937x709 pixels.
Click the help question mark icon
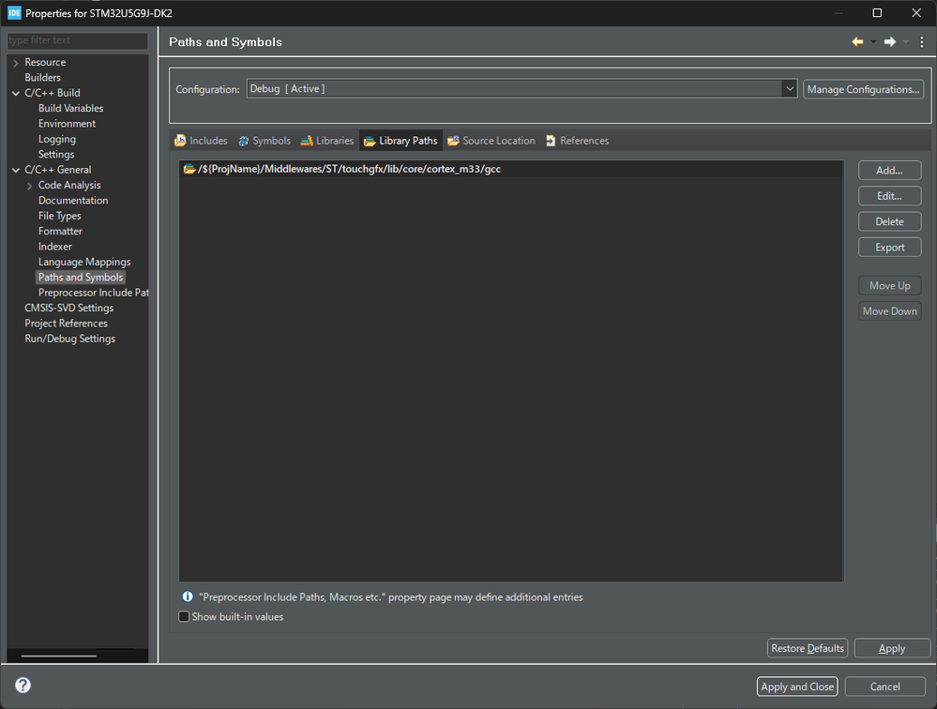pos(23,686)
